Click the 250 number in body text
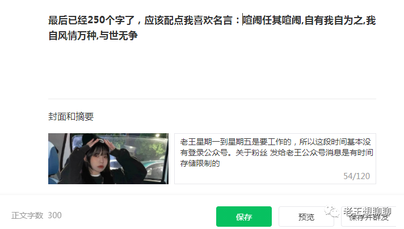 tap(96, 20)
